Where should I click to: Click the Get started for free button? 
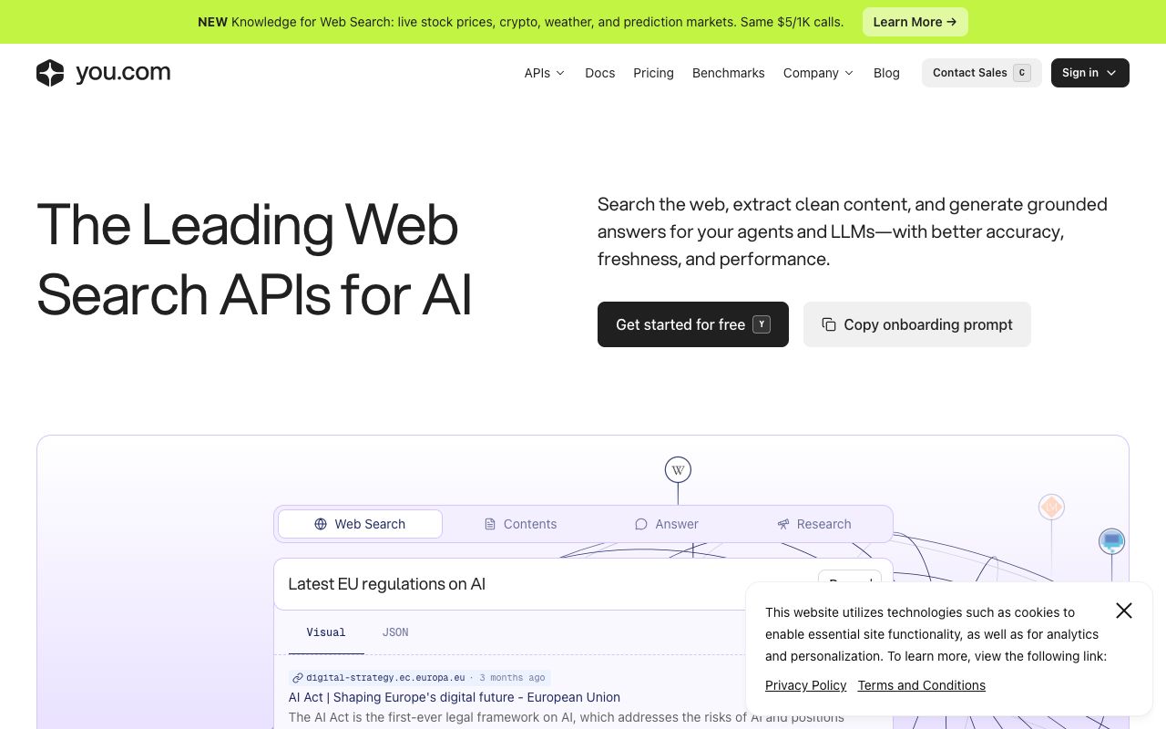(x=693, y=324)
